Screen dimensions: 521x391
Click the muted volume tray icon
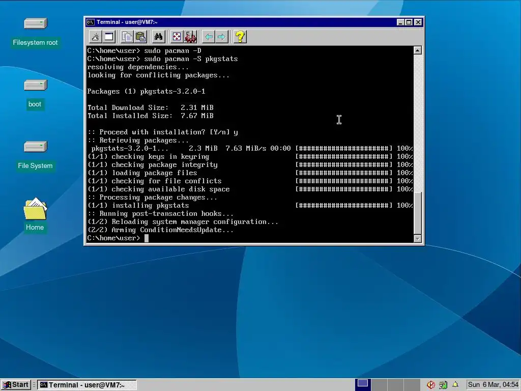pyautogui.click(x=431, y=385)
